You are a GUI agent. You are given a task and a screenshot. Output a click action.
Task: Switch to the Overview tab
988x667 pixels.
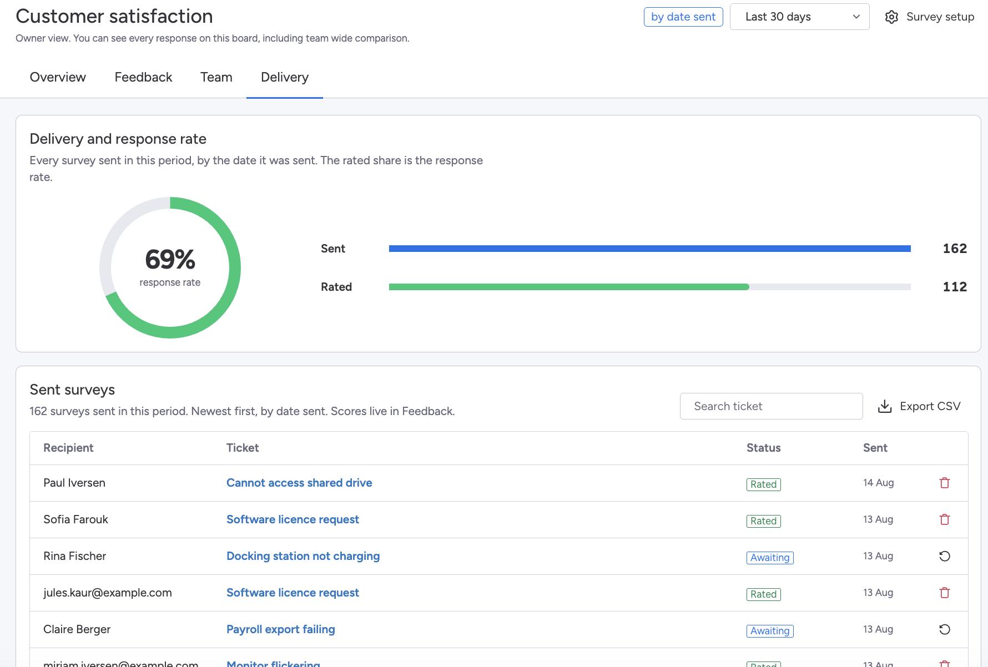click(x=58, y=77)
